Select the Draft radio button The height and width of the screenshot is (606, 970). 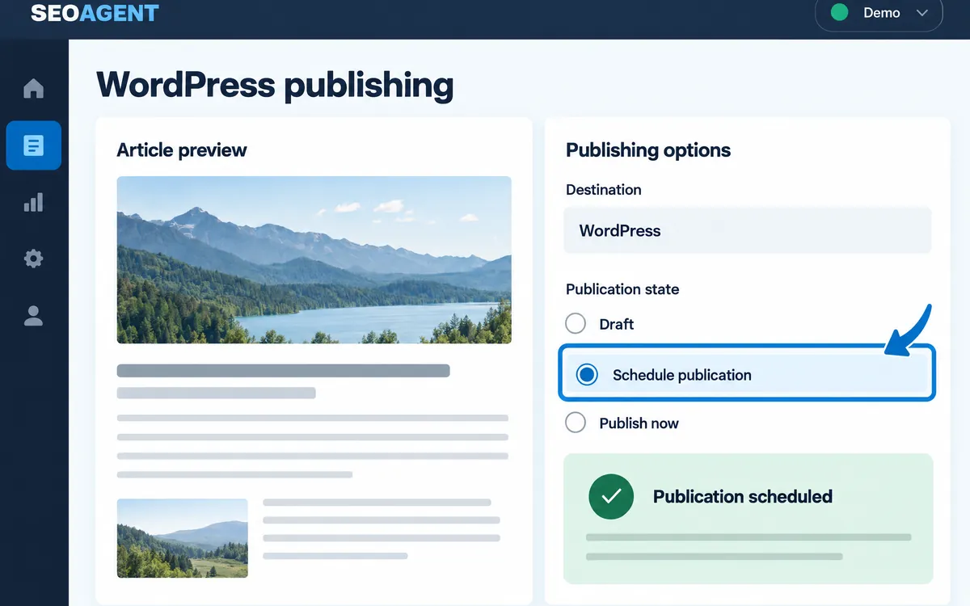[576, 324]
